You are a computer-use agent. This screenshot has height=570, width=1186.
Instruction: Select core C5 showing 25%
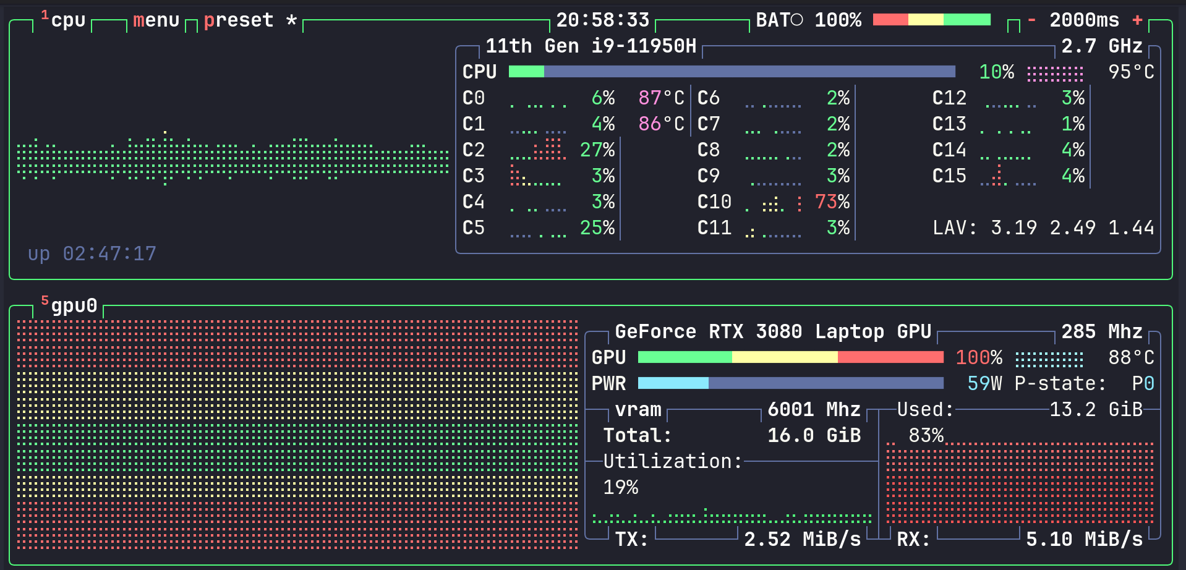tap(539, 228)
